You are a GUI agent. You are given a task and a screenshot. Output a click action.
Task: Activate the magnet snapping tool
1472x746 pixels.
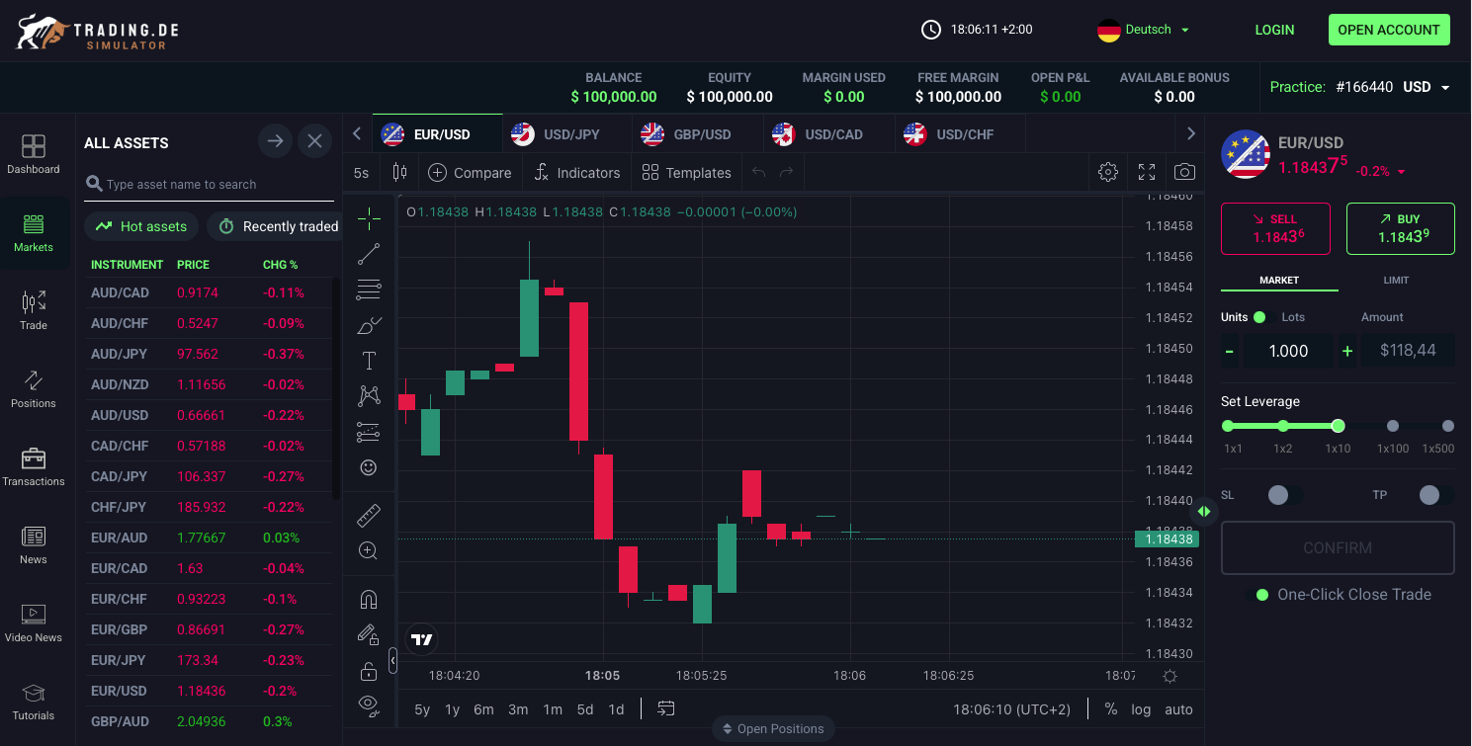[369, 598]
